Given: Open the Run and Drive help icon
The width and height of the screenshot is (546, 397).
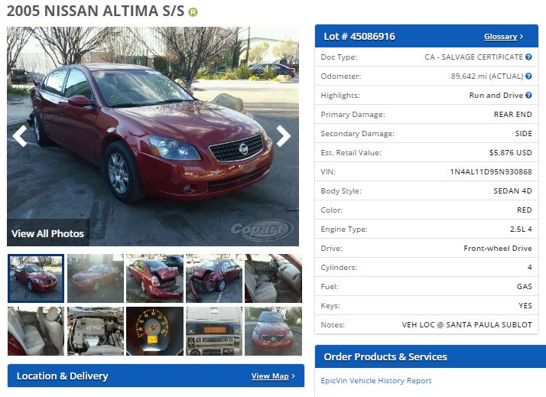Looking at the screenshot, I should (528, 95).
